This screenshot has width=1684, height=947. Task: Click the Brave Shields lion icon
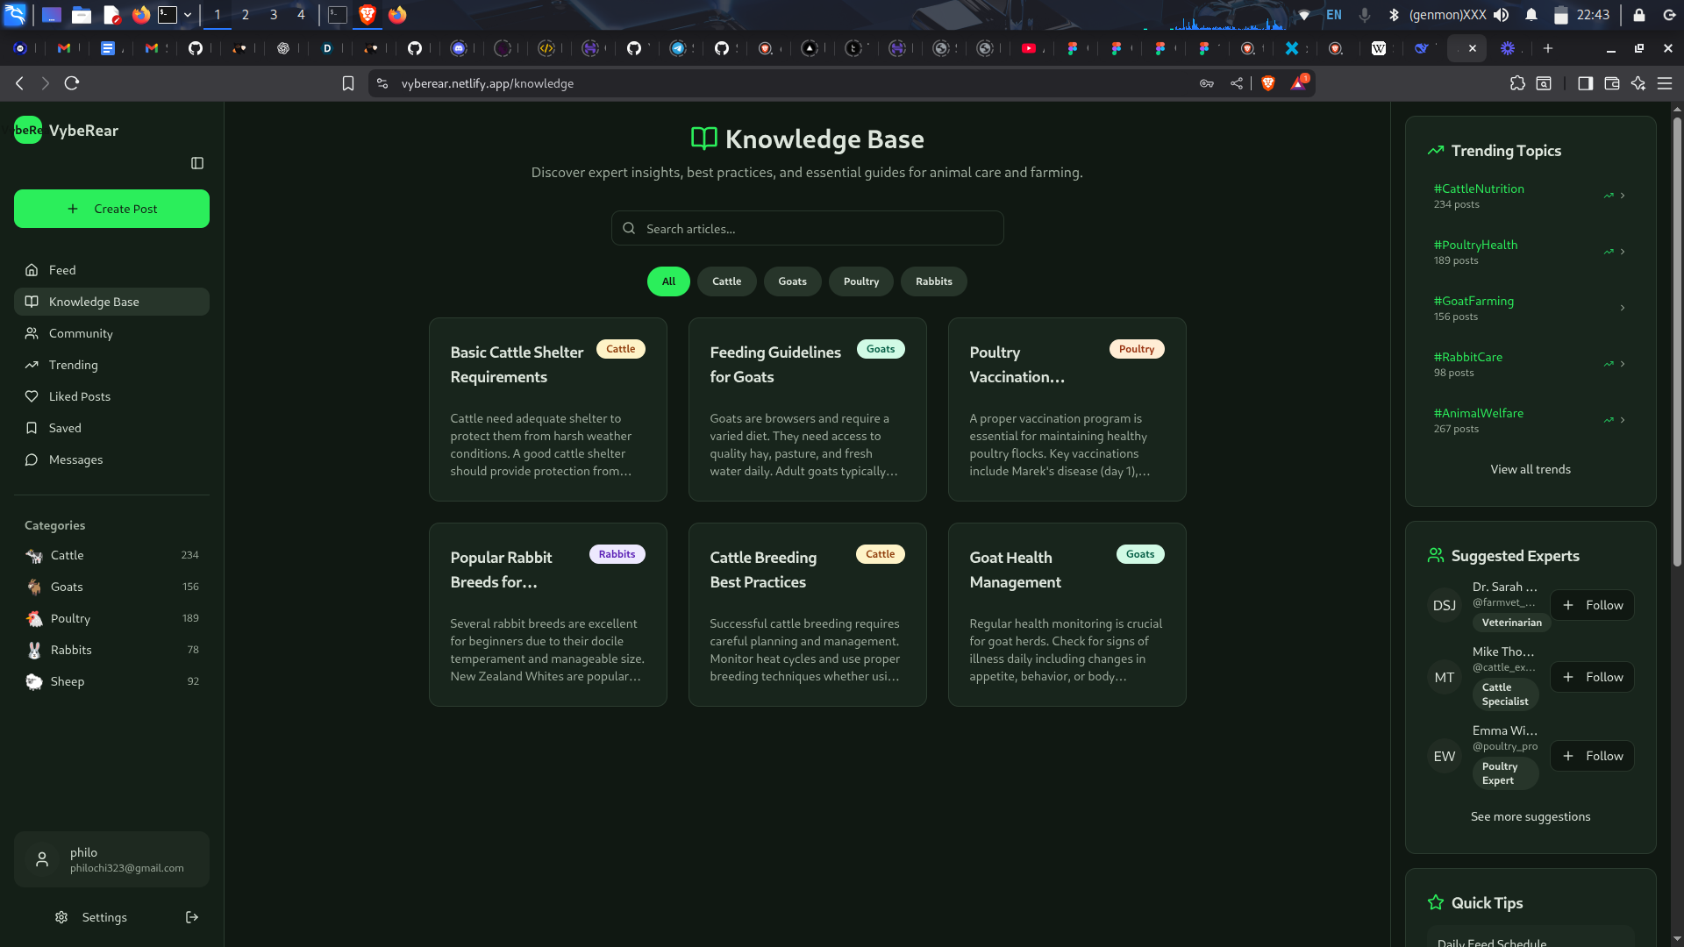[1267, 83]
